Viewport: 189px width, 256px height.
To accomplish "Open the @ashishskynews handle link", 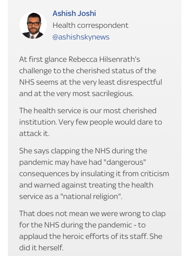I will point(81,37).
